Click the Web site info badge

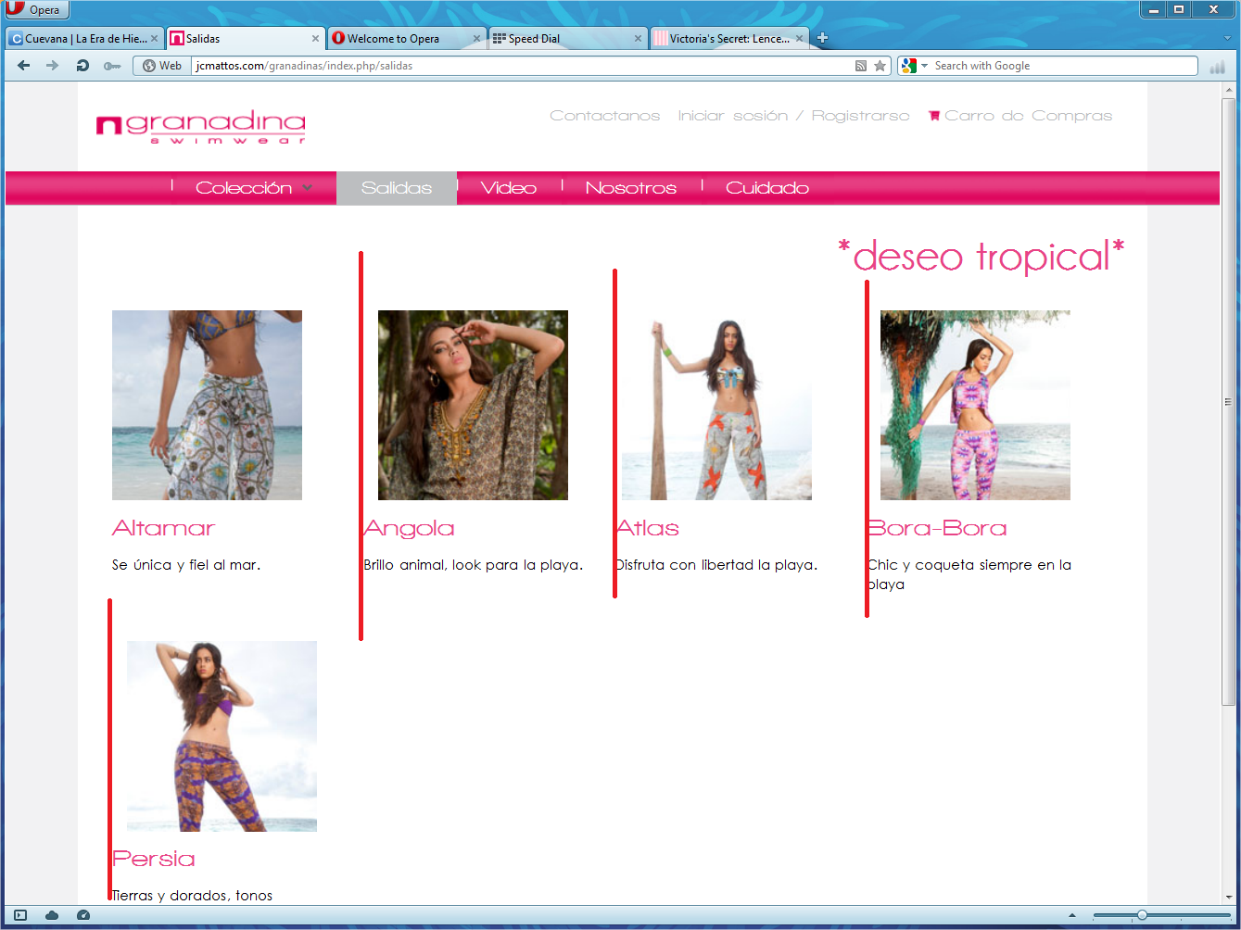162,66
